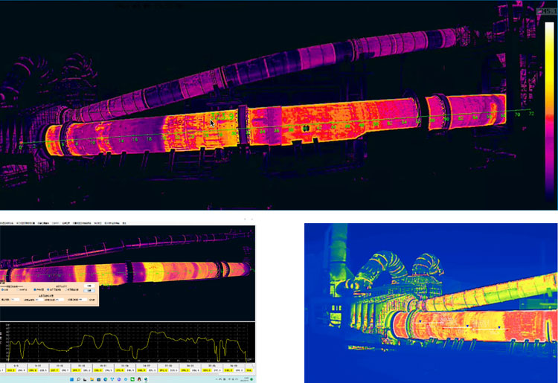This screenshot has width=558, height=383.
Task: Show hidden tray icons chevron
Action: (217, 379)
